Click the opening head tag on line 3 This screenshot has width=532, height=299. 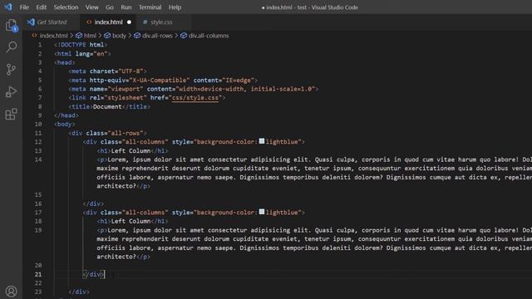[65, 62]
